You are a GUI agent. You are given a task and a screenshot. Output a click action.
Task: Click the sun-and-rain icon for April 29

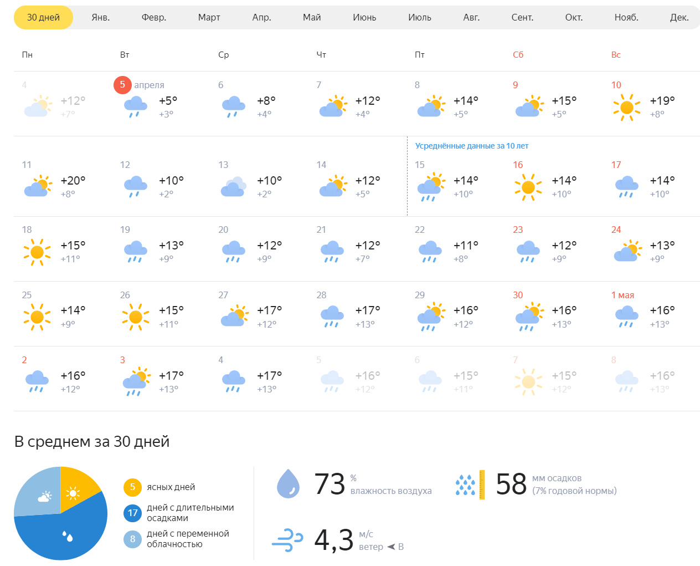(x=430, y=317)
